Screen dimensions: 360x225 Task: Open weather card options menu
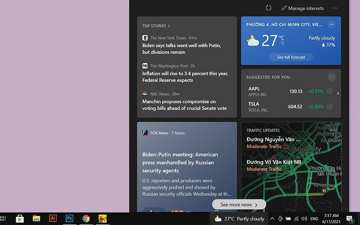(332, 24)
